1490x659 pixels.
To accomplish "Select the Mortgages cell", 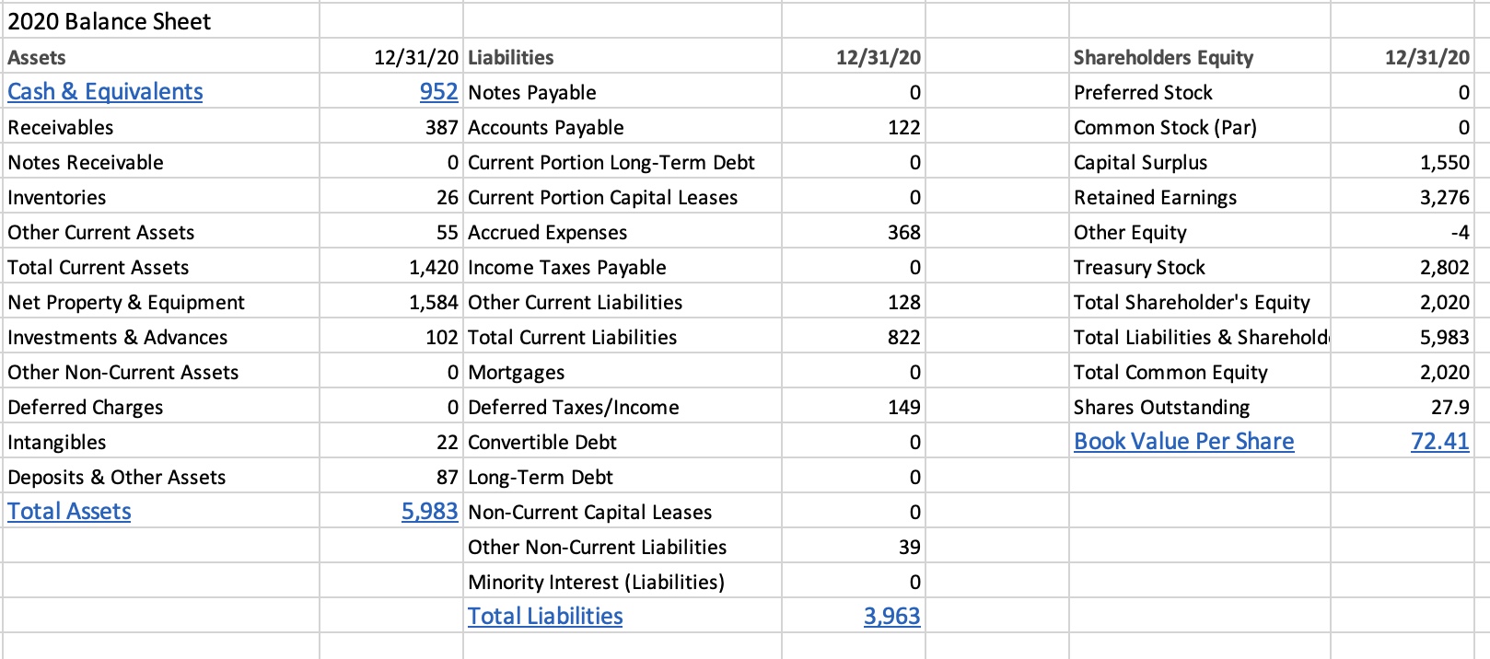I will [623, 372].
